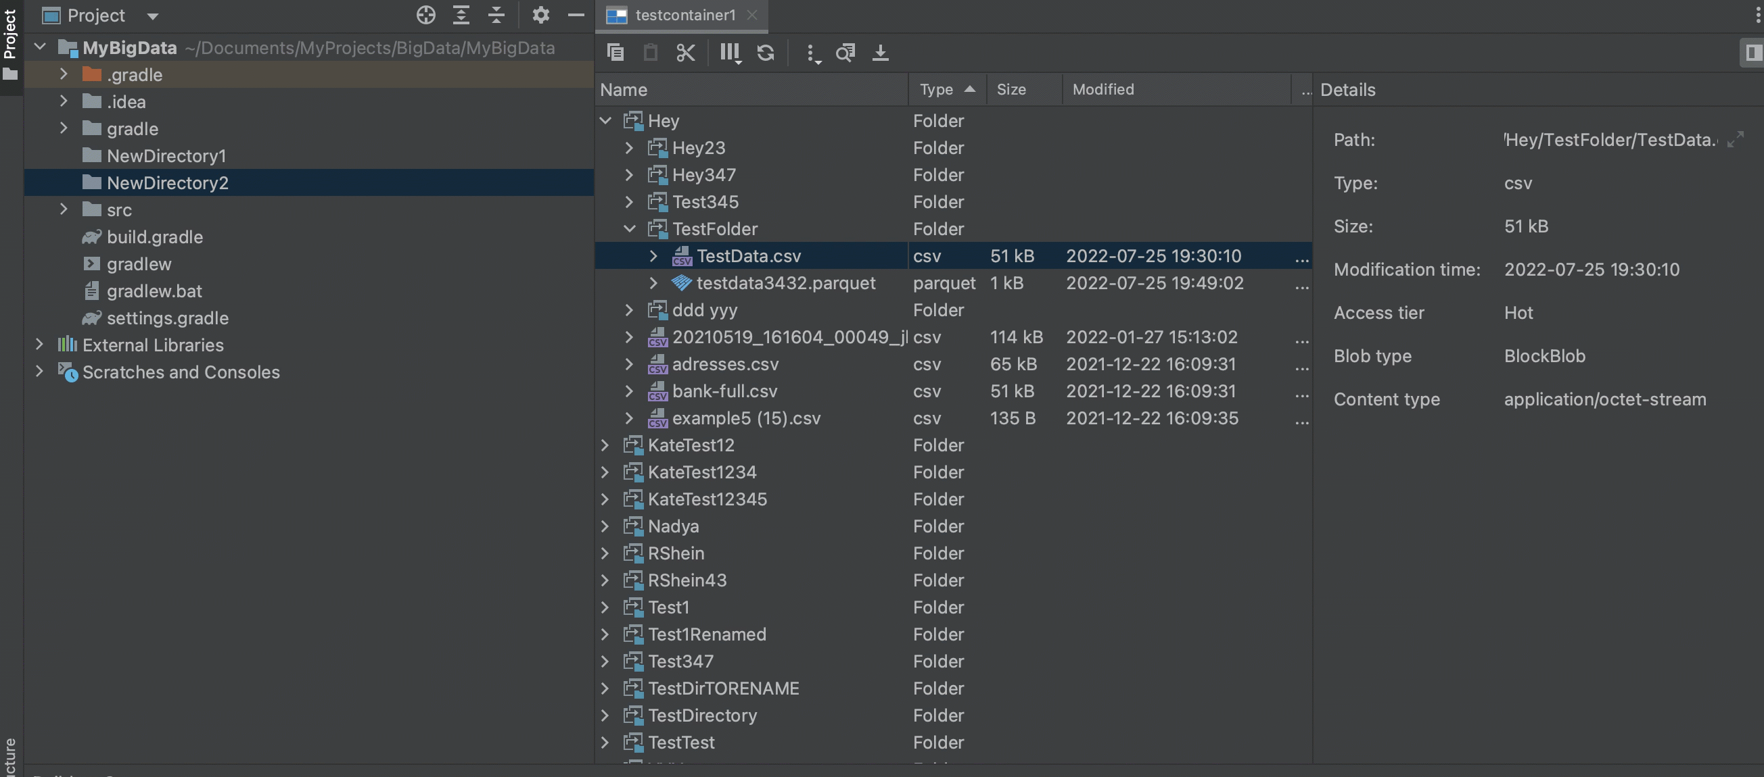Click the find-in-files magnifier icon
Screen dimensions: 1764x777
coord(845,53)
